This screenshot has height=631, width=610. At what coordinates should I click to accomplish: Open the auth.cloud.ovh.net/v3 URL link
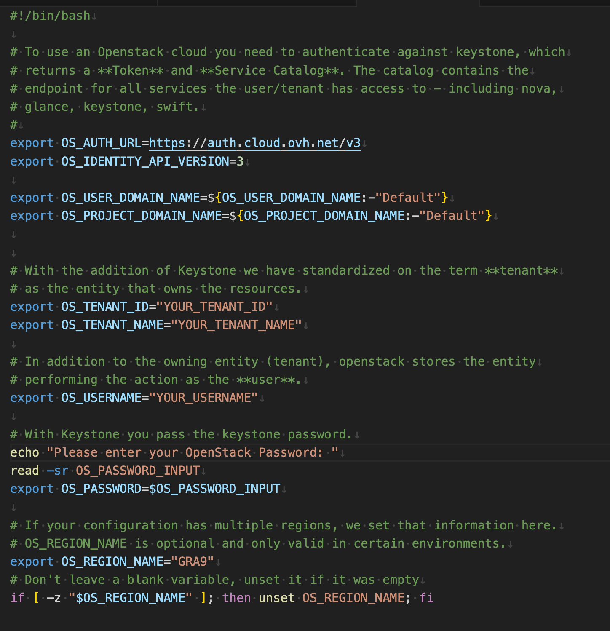point(255,143)
